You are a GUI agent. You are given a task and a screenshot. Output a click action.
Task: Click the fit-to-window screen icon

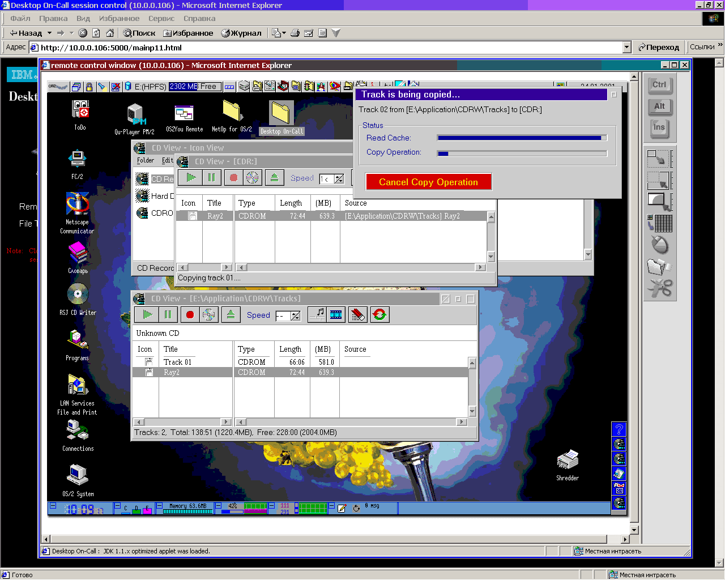[x=660, y=202]
